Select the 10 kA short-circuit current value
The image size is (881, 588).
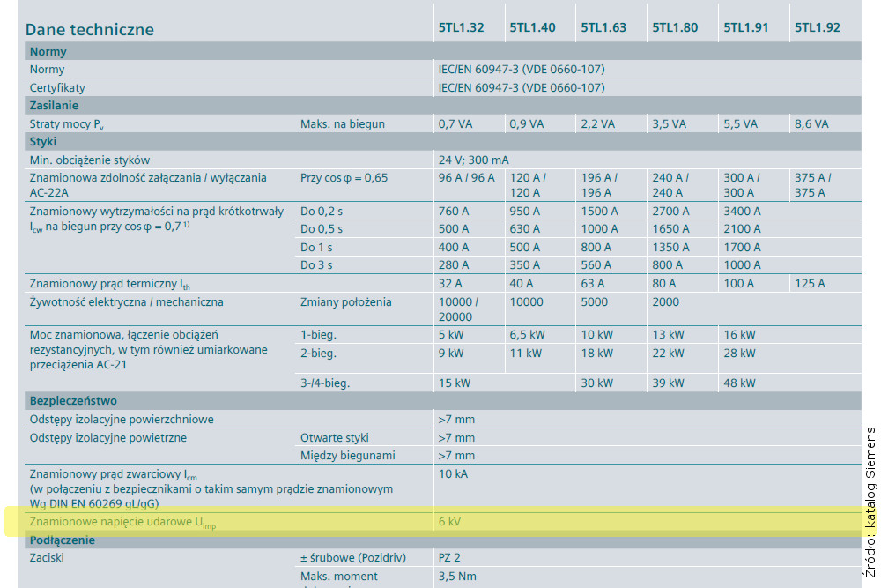(x=453, y=473)
